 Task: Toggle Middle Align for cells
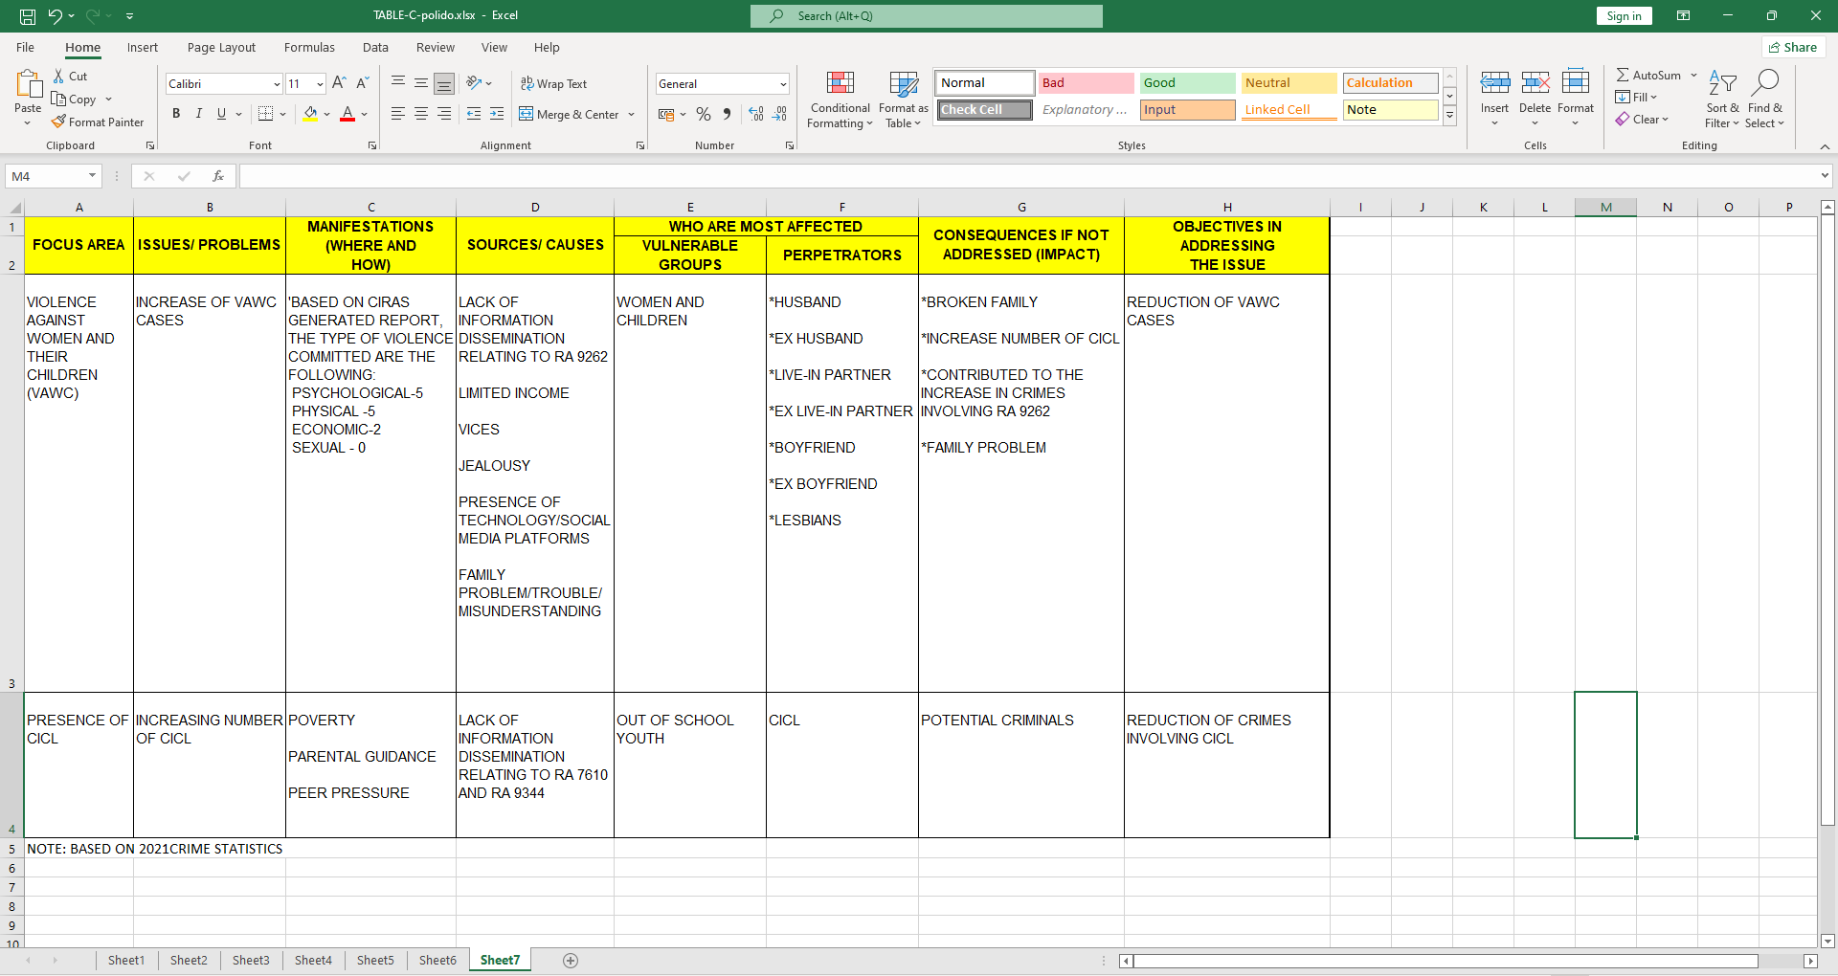(x=421, y=83)
